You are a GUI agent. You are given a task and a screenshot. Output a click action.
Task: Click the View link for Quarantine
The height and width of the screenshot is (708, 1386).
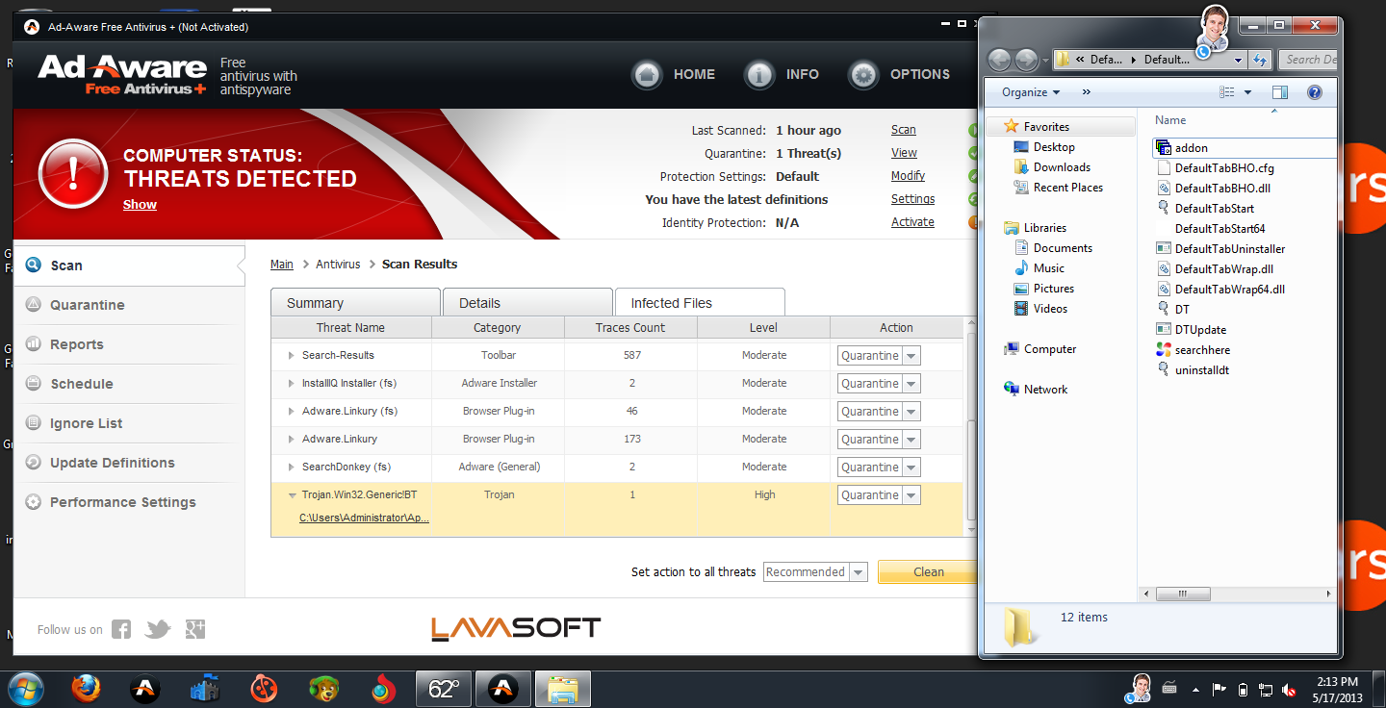click(x=904, y=153)
